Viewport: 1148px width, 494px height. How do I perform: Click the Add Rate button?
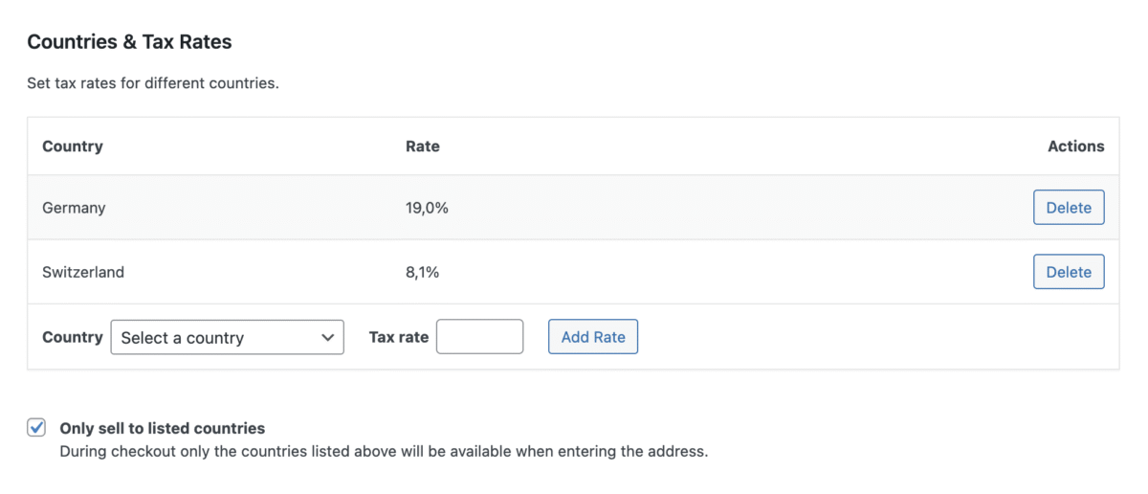[x=593, y=337]
